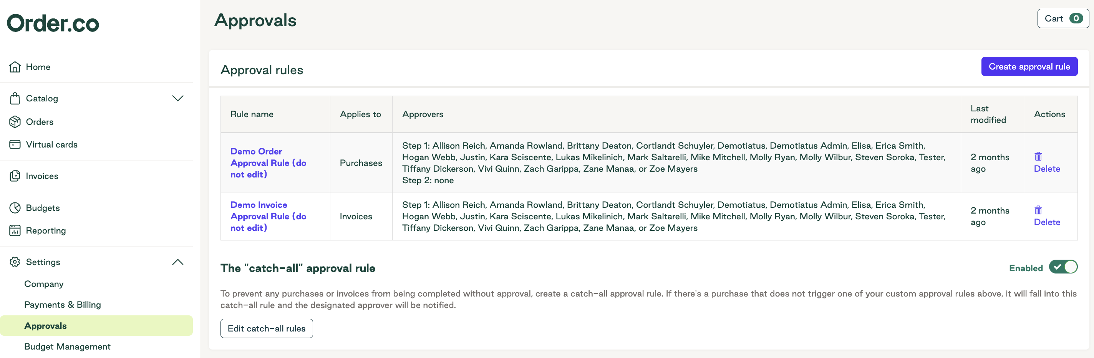Click the Catalog shopping bag icon
The image size is (1094, 358).
click(15, 98)
